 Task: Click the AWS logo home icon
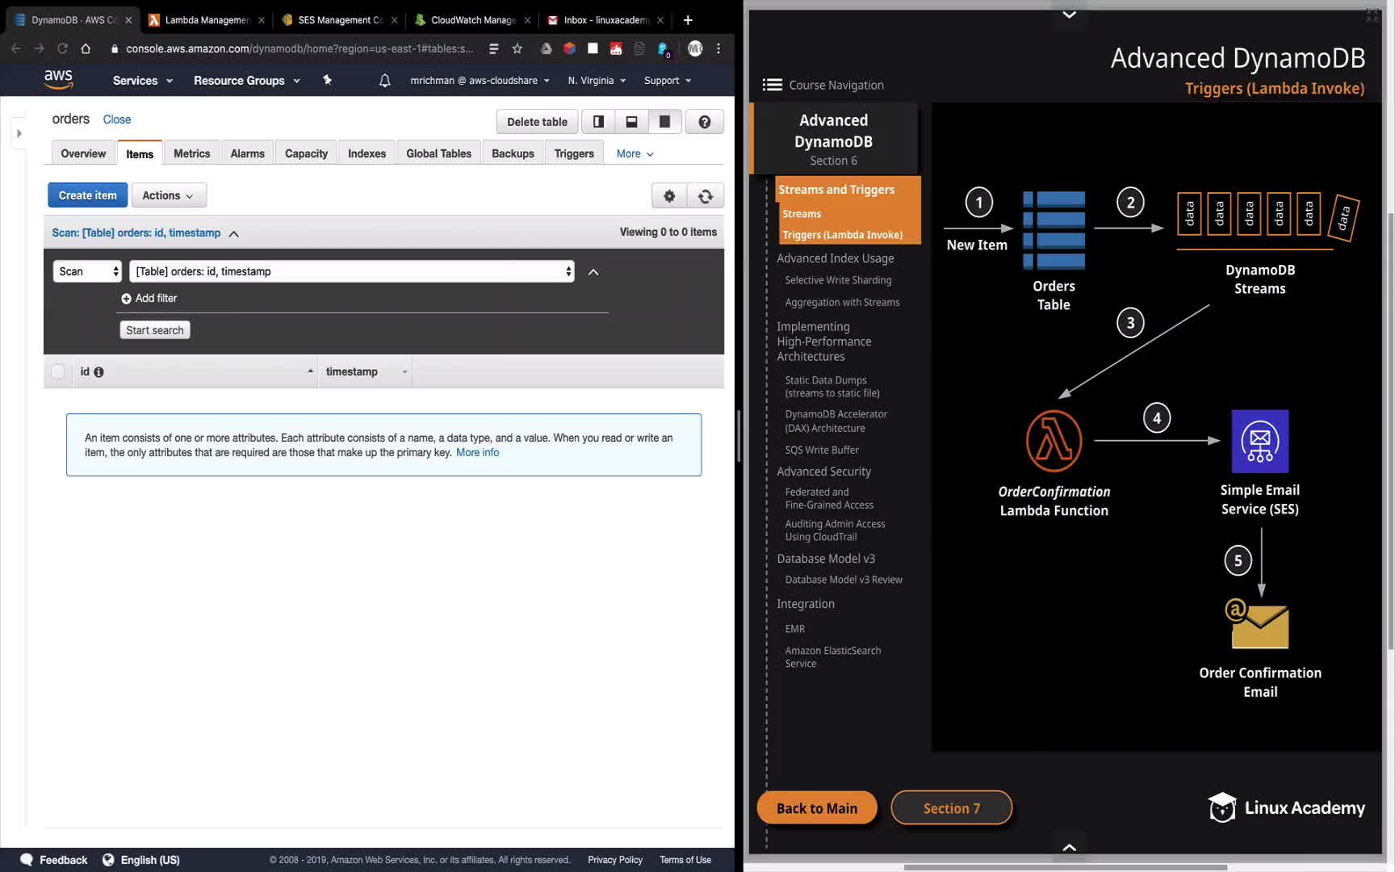(58, 80)
